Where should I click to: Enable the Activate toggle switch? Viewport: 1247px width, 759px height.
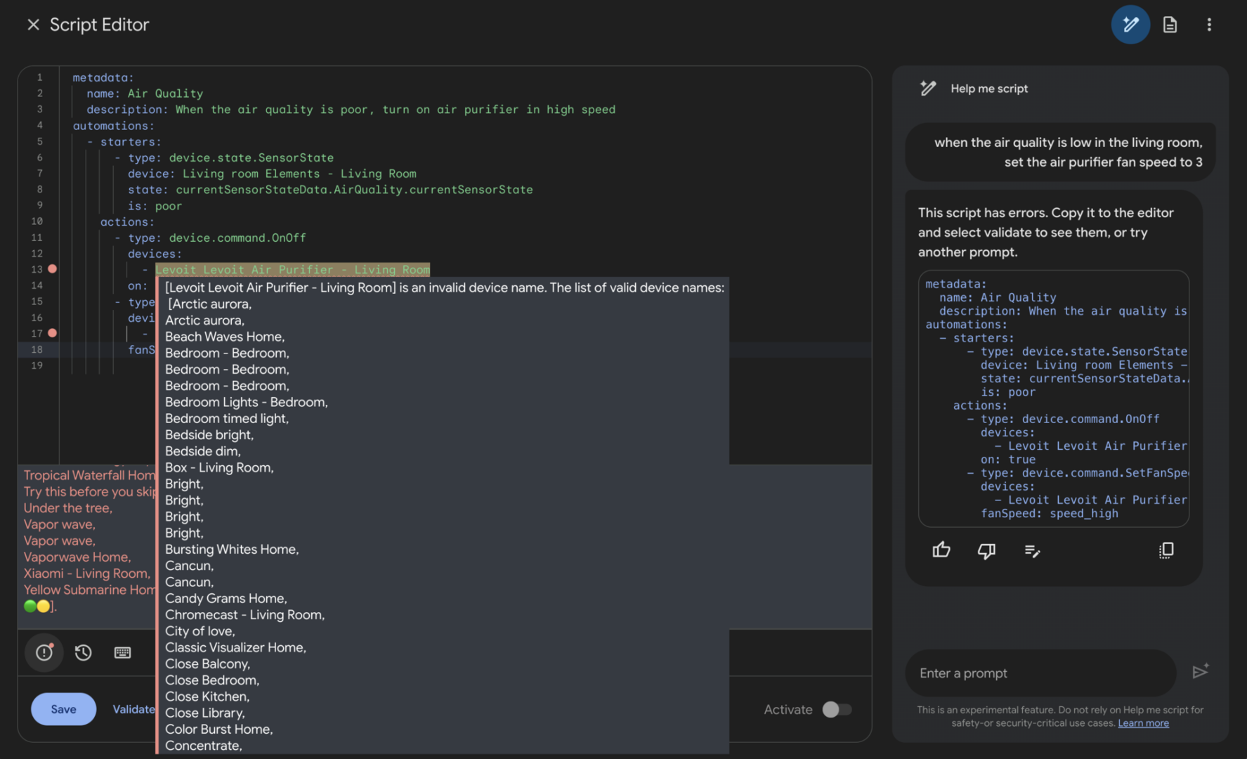pos(837,709)
